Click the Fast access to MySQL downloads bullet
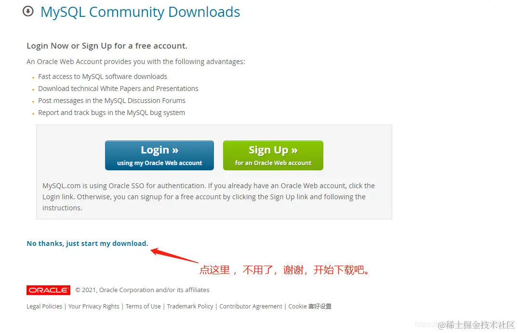The width and height of the screenshot is (518, 333). pos(103,77)
